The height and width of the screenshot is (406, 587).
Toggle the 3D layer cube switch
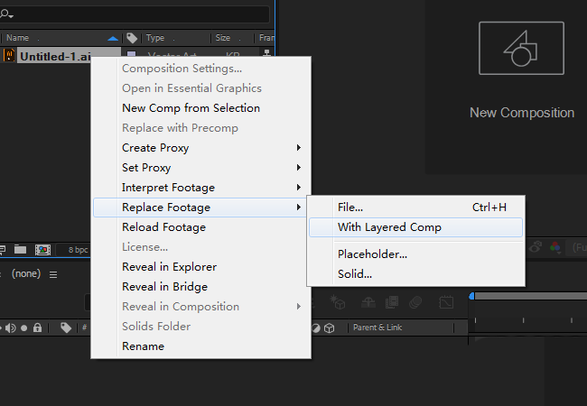(x=330, y=328)
